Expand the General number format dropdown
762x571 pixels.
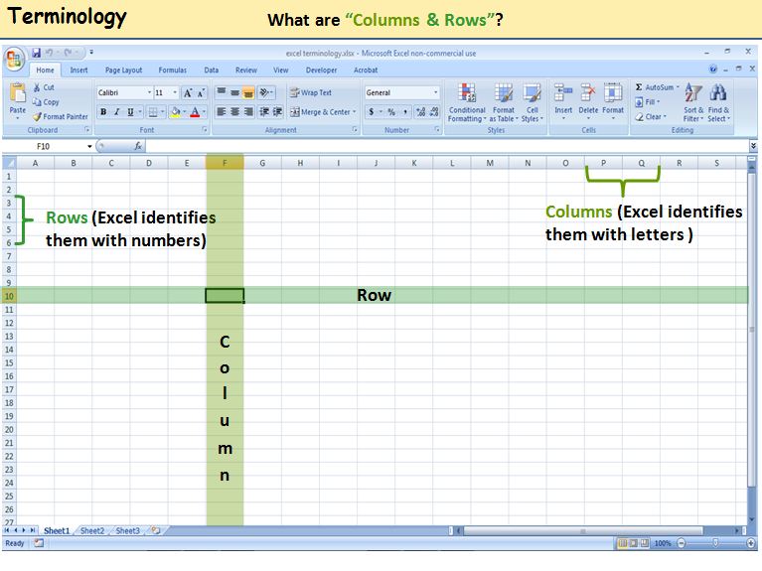click(x=435, y=92)
